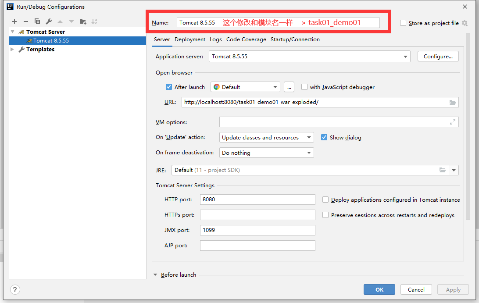Select Tomcat 8.5.55 configuration in tree

[x=78, y=41]
